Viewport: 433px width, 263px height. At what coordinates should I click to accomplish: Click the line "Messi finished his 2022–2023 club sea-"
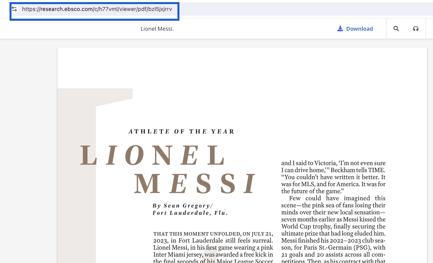pyautogui.click(x=333, y=241)
